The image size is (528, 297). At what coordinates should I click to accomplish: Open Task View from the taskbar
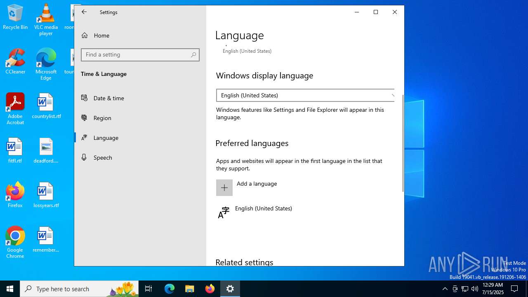[x=148, y=289]
